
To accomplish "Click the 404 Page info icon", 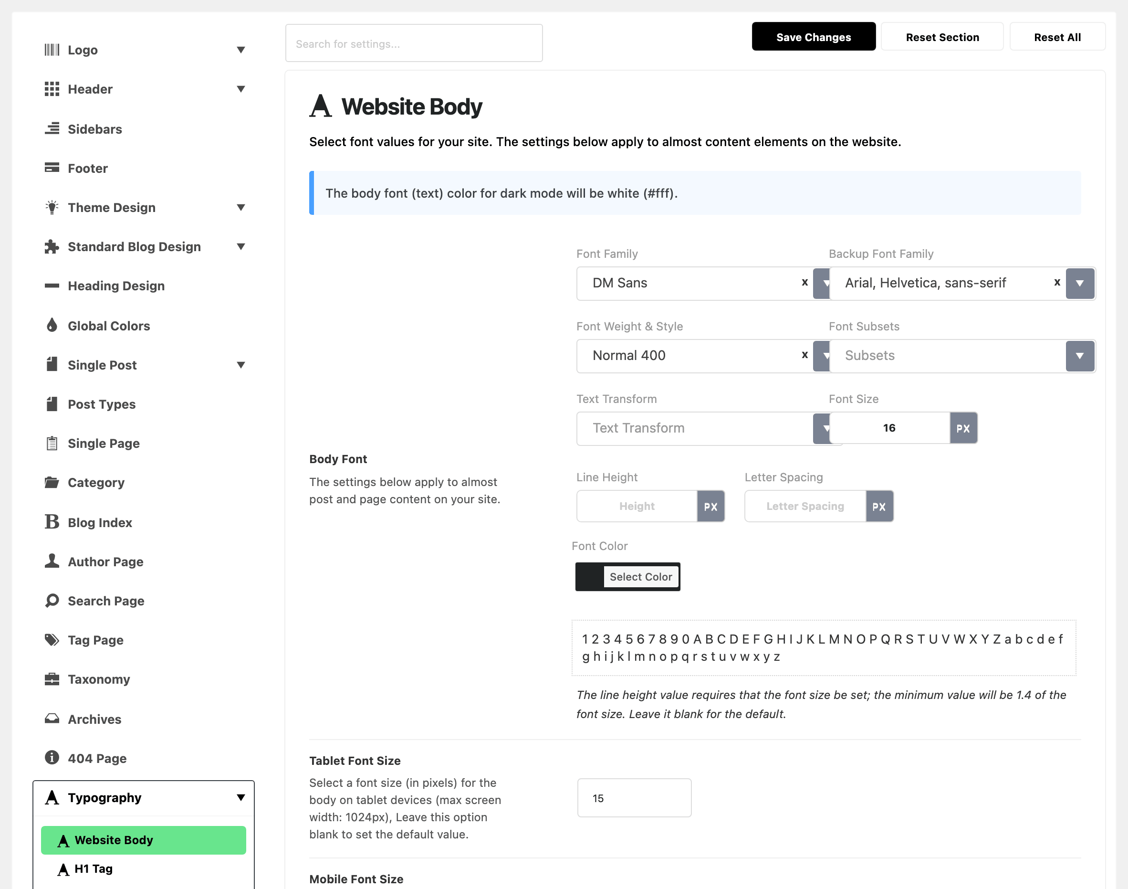I will coord(52,757).
